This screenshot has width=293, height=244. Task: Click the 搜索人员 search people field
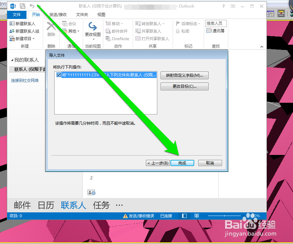tap(216, 23)
